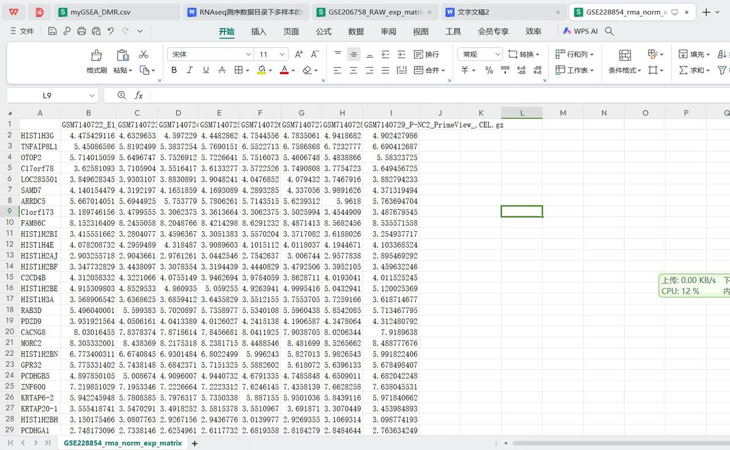This screenshot has width=730, height=450.
Task: Increase indent icon
Action: 401,54
